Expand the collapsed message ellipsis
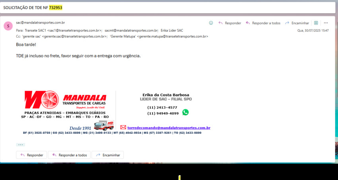Viewport: 338px width, 180px height. pos(21,145)
